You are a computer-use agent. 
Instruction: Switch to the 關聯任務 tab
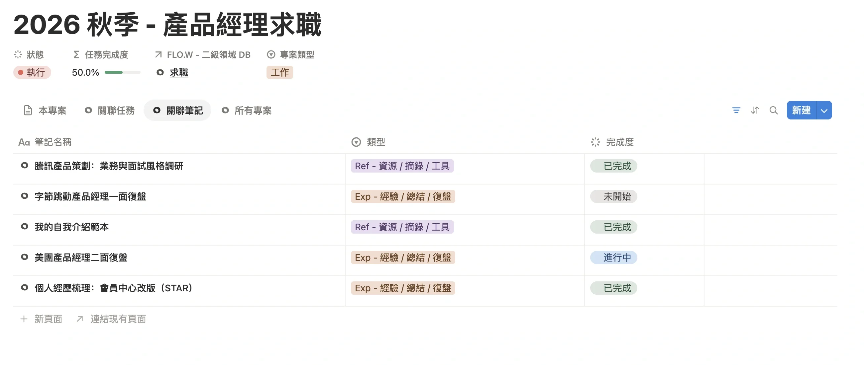point(109,110)
